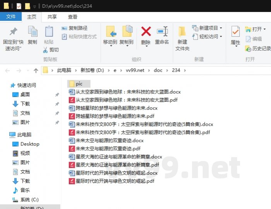Open Quick Access Toolbar customize arrow
The height and width of the screenshot is (209, 271).
34,7
